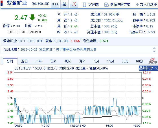Add stock via 加入自选股 link
The image size is (158, 128).
(148, 5)
